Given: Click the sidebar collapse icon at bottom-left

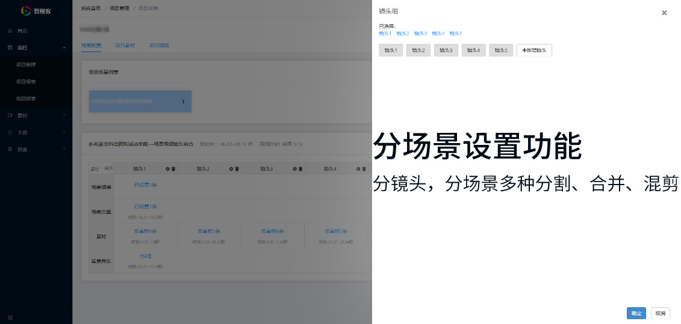Looking at the screenshot, I should click(10, 317).
